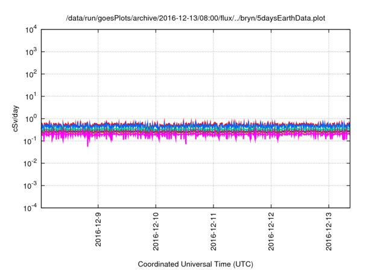Image resolution: width=386 pixels, height=270 pixels.
Task: Click the plot title file path
Action: pyautogui.click(x=195, y=18)
